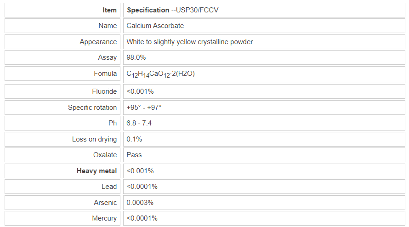409x227 pixels.
Task: Select the chemical formula C12H14CaO12 cell
Action: coord(160,74)
